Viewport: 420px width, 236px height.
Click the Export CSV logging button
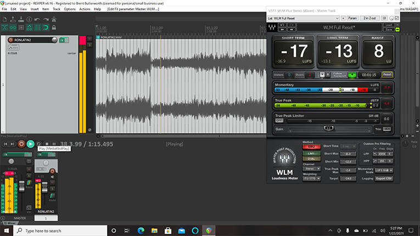tap(384, 178)
